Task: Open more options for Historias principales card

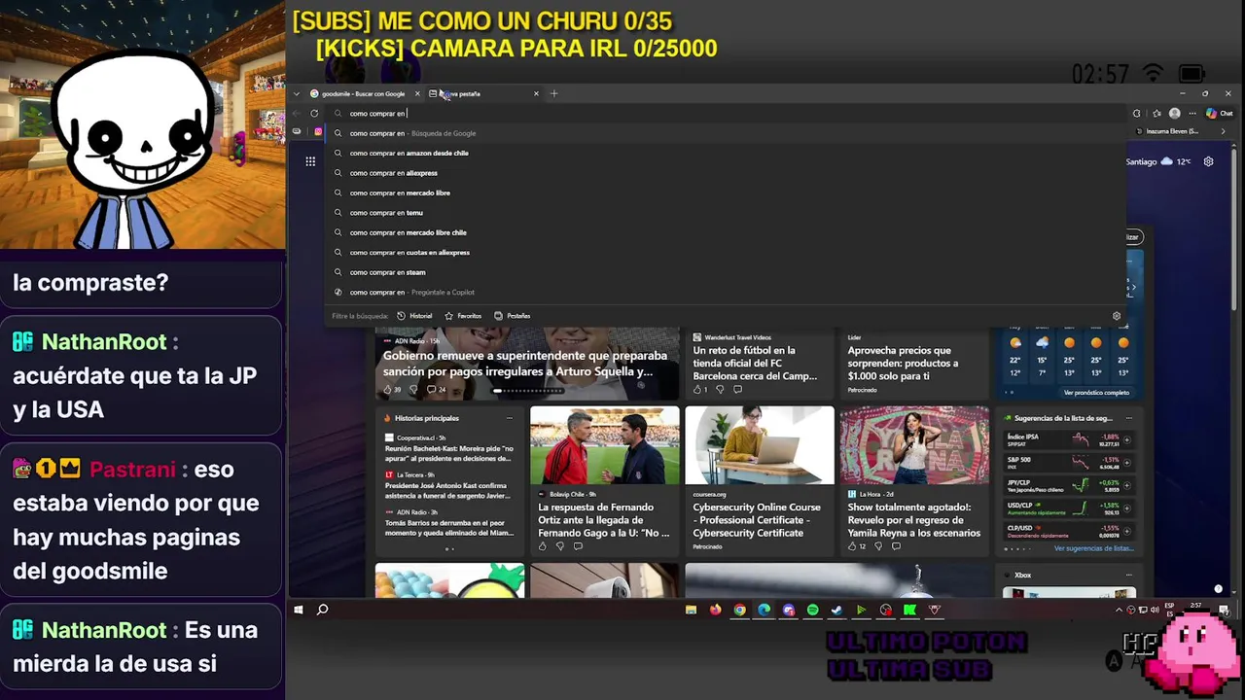Action: (x=509, y=418)
